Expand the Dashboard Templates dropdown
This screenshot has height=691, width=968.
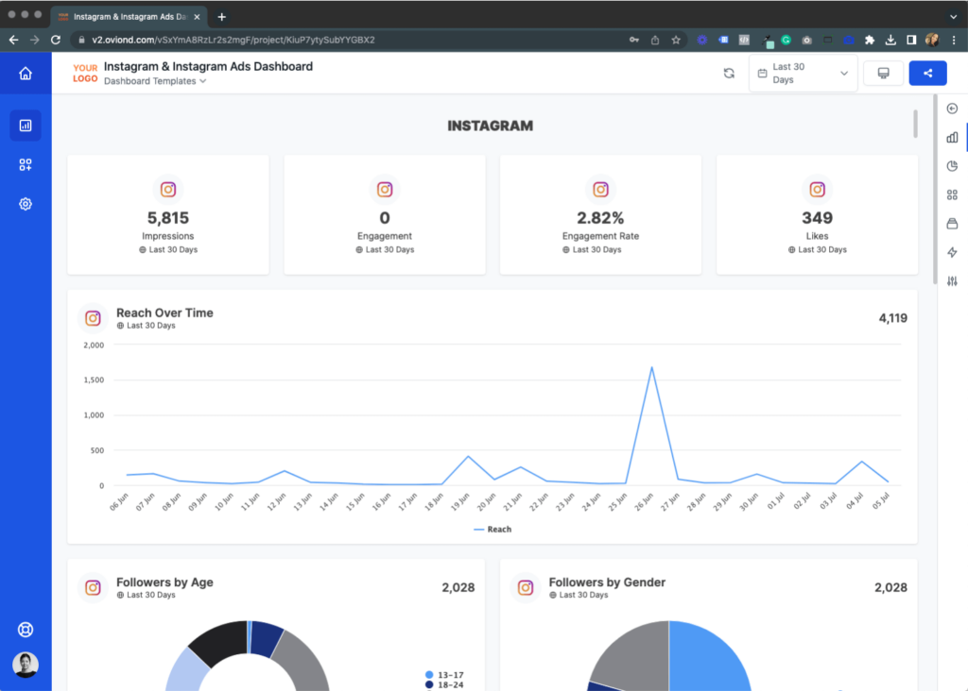pyautogui.click(x=155, y=81)
